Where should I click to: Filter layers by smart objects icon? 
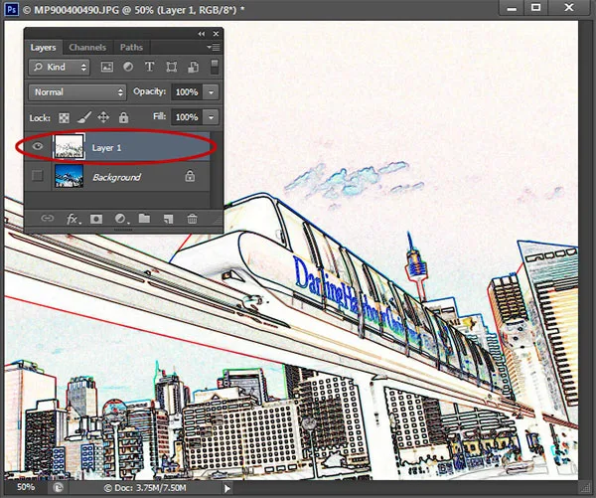tap(193, 68)
